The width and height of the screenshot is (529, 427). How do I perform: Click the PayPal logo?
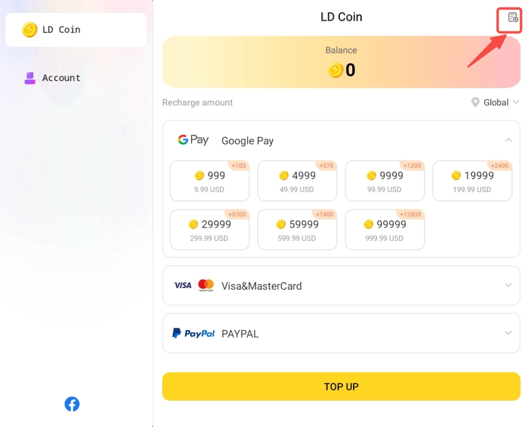193,334
